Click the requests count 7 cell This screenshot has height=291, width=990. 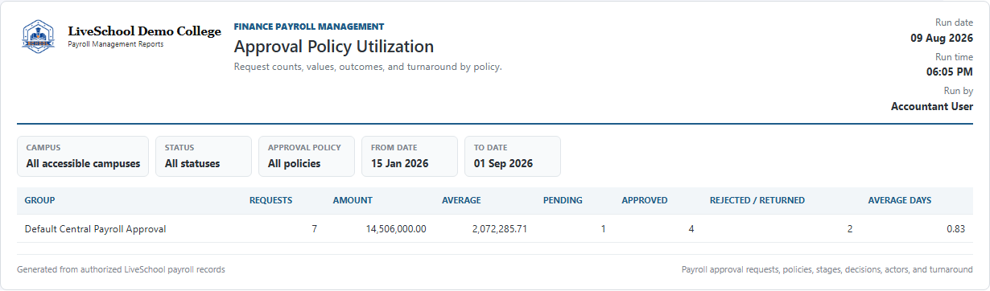[x=314, y=229]
